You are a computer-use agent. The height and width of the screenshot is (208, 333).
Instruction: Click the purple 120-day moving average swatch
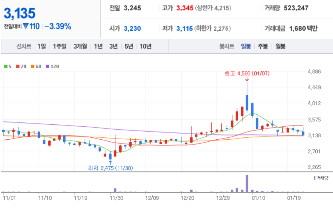coord(48,66)
